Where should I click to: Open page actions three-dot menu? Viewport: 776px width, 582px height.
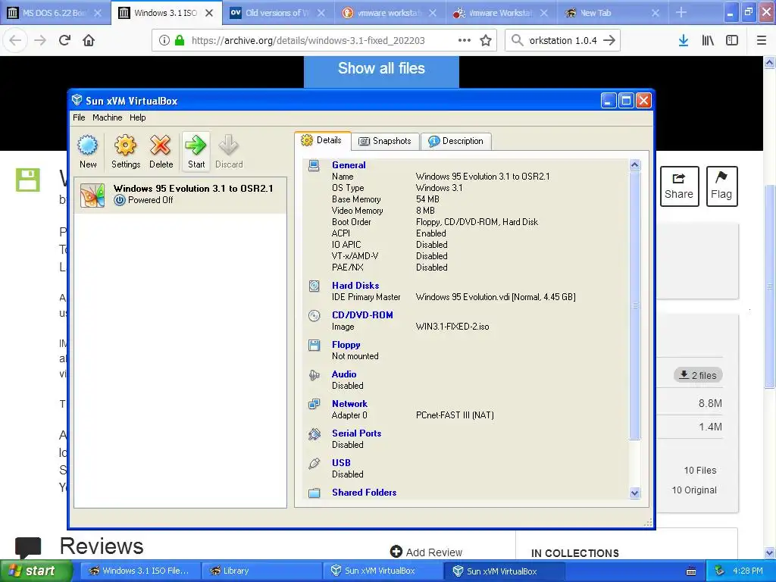465,40
